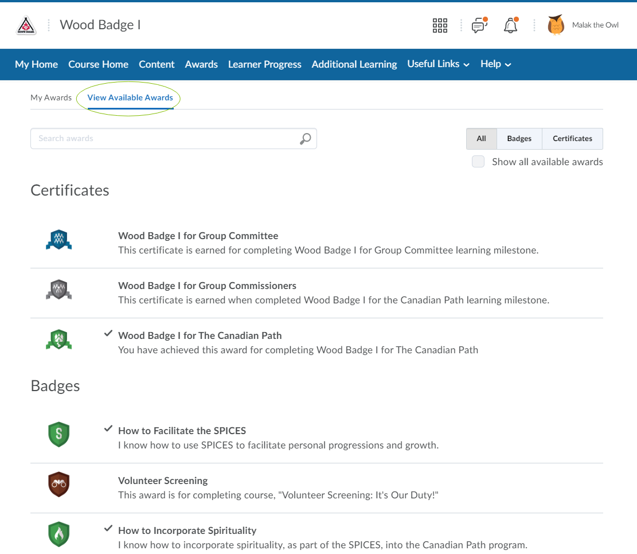Expand the Useful Links dropdown
Screen dimensions: 637x554
[x=438, y=64]
